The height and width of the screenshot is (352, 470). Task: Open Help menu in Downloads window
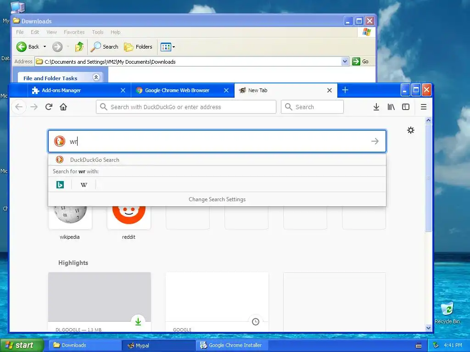115,32
